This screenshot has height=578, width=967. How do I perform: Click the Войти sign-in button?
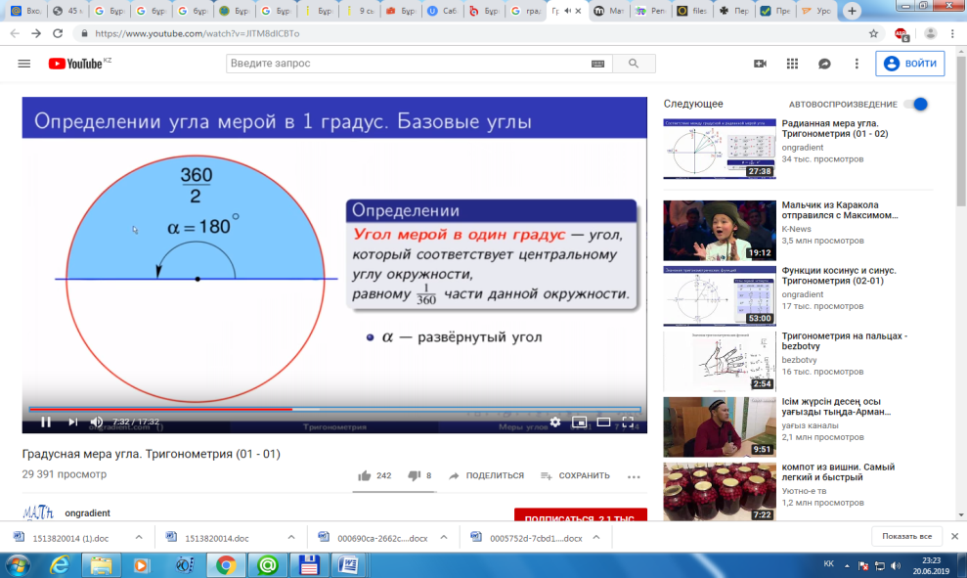click(909, 64)
